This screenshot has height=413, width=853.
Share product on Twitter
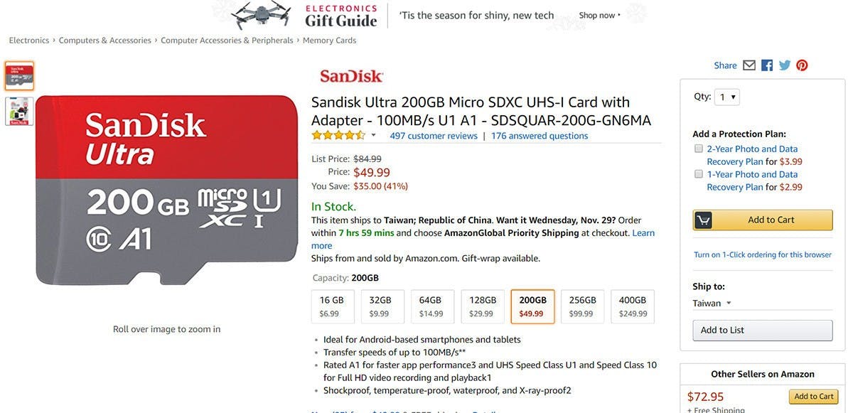pos(785,65)
